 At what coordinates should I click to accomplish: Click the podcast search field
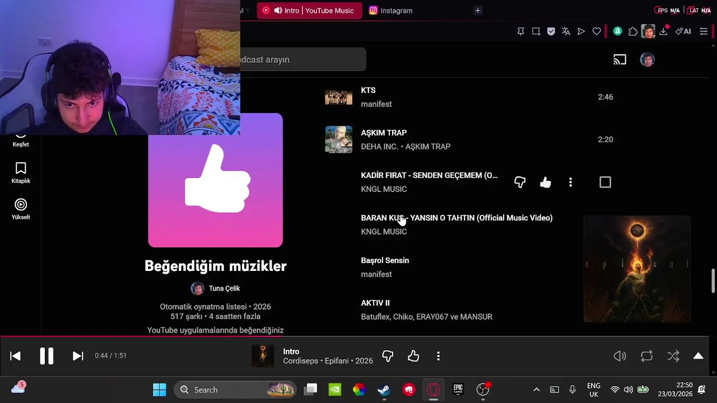pos(303,59)
